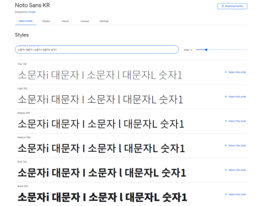Image resolution: width=259 pixels, height=206 pixels.
Task: Open the About tab
Action: click(65, 21)
